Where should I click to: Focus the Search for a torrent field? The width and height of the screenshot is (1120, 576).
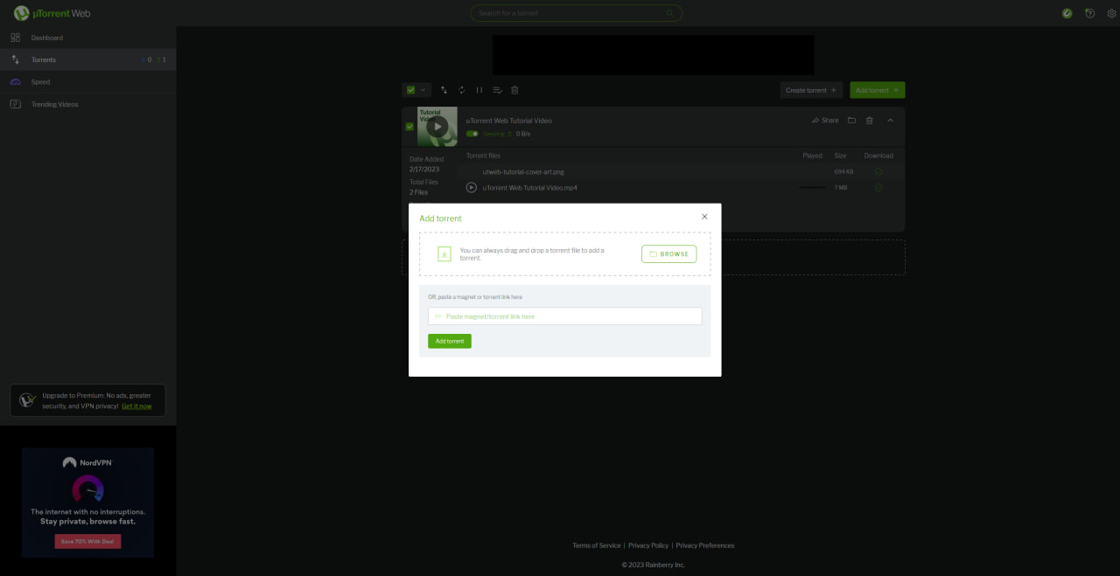coord(577,13)
